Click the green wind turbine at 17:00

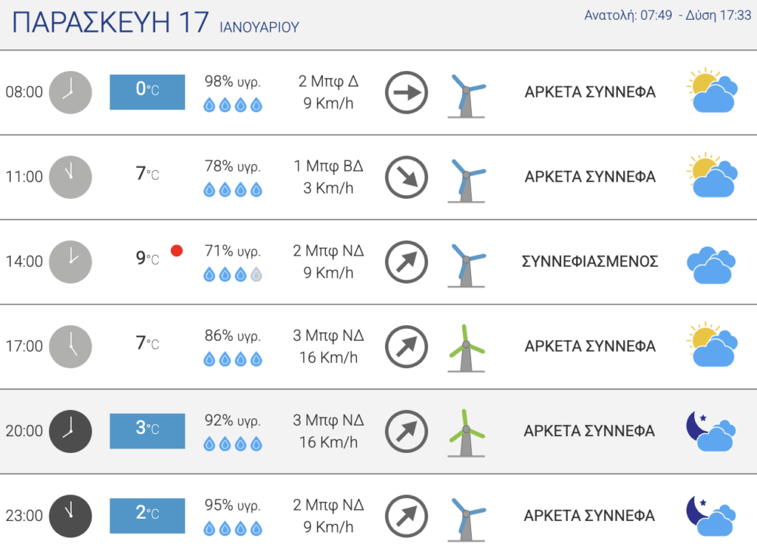click(466, 348)
